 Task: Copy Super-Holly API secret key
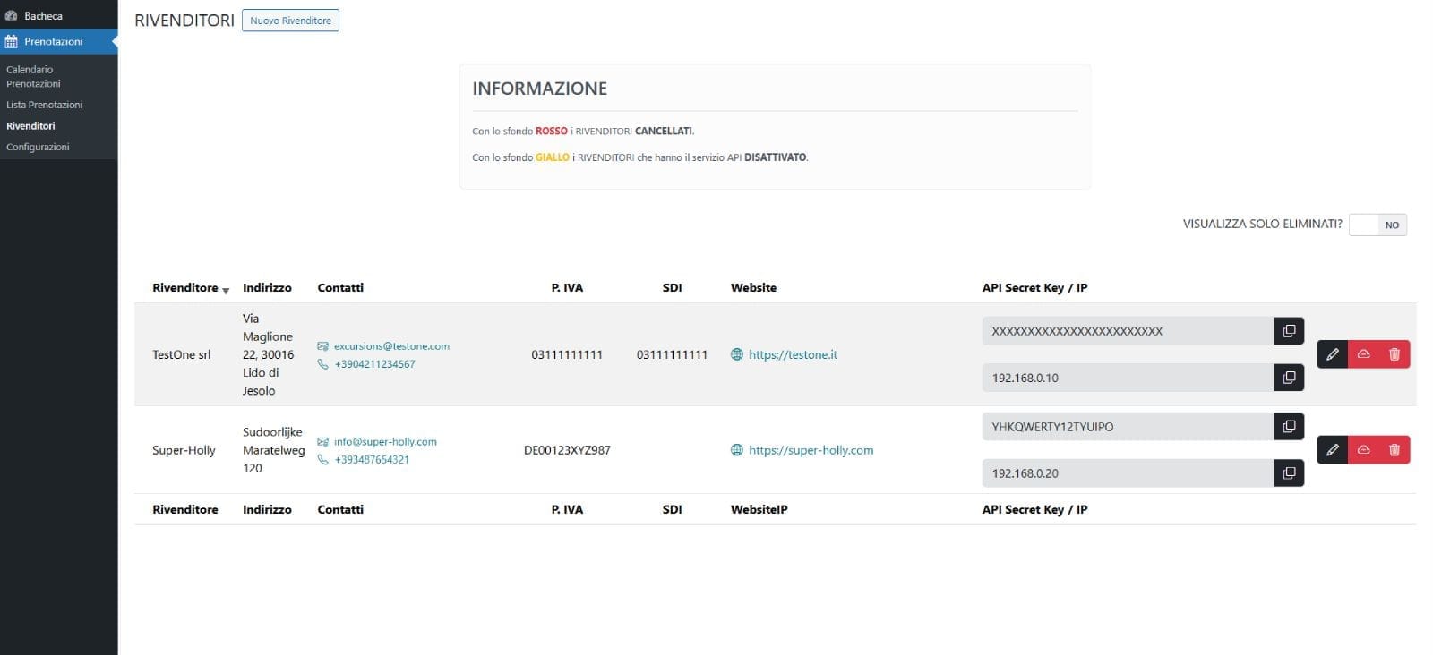point(1289,427)
